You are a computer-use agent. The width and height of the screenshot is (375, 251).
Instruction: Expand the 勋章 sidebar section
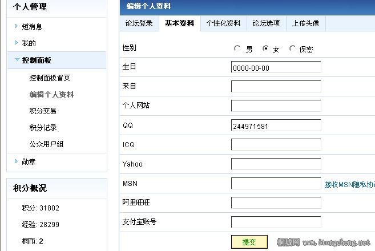click(x=29, y=161)
